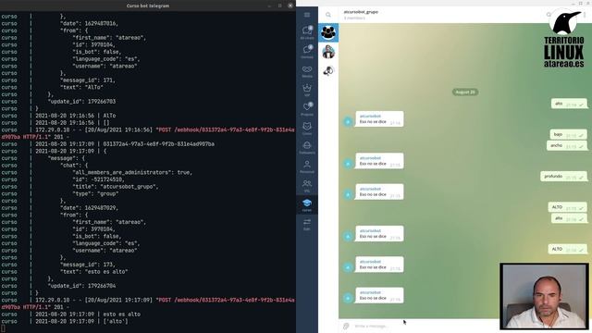Click the topmost bot avatar in chat
Screen dimensions: 592x333
[348, 121]
